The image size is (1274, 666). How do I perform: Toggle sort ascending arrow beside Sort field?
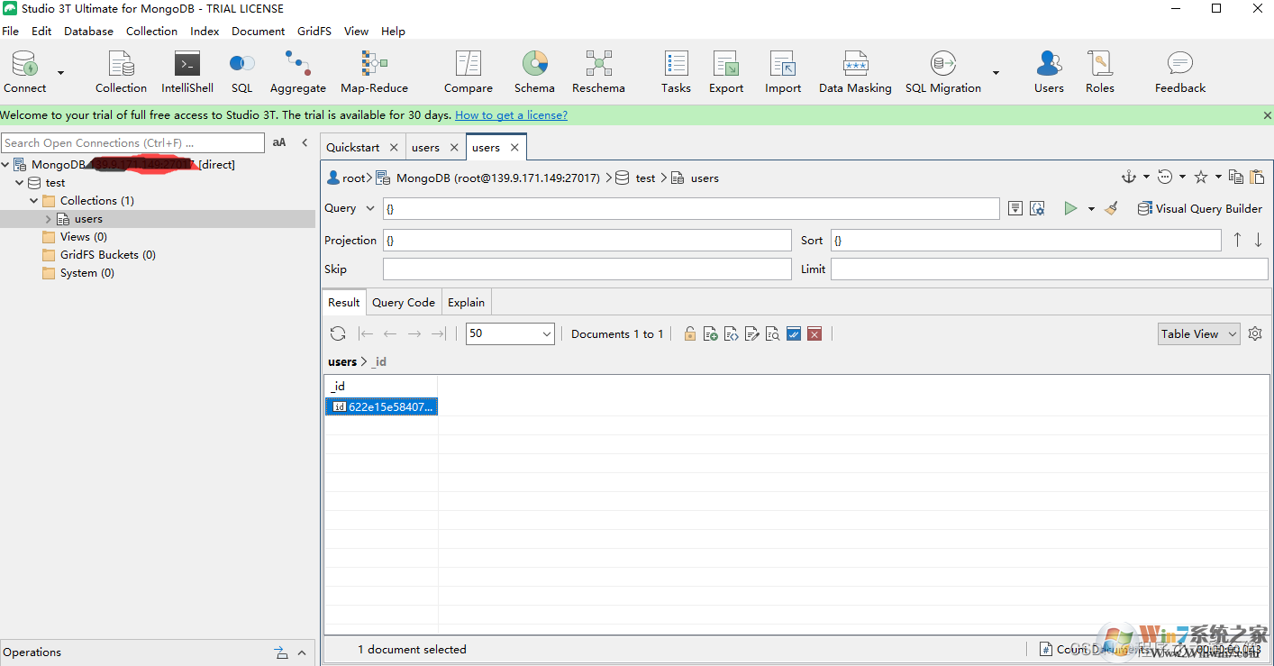pos(1237,240)
